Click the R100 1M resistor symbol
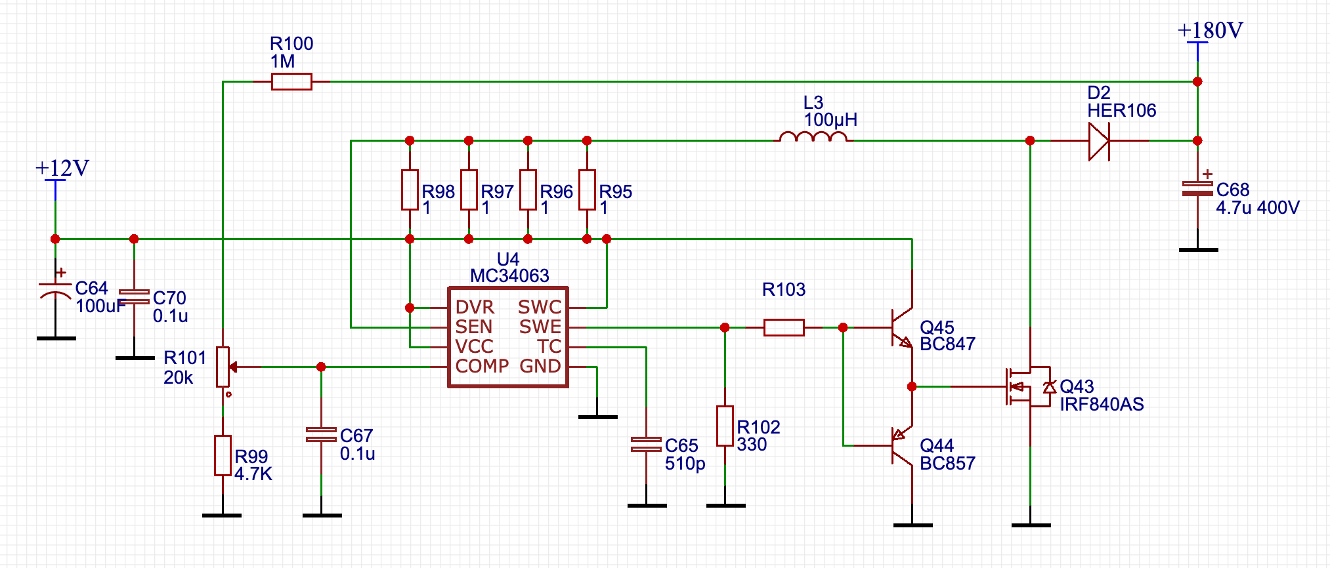This screenshot has width=1330, height=568. [291, 81]
